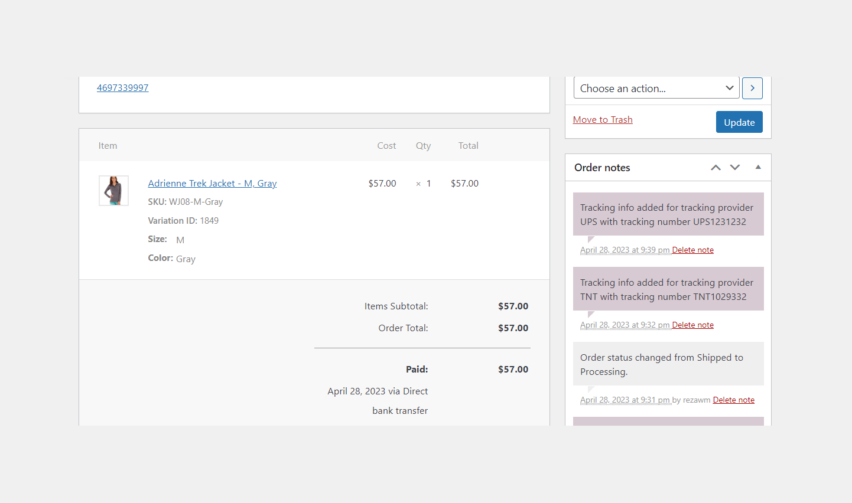Click the April 28 9:32 pm timestamp

(x=625, y=325)
